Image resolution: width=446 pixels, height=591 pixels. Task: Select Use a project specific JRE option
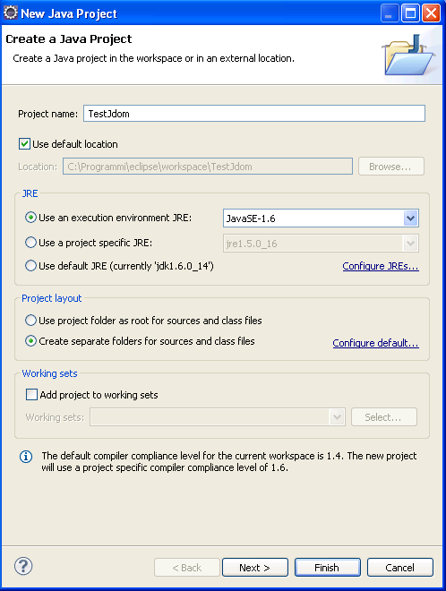tap(30, 243)
